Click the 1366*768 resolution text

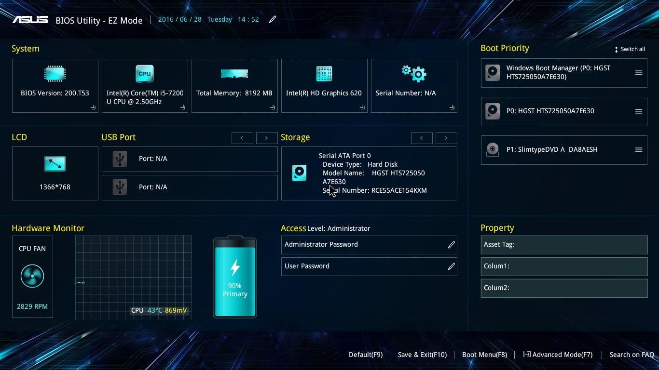55,187
